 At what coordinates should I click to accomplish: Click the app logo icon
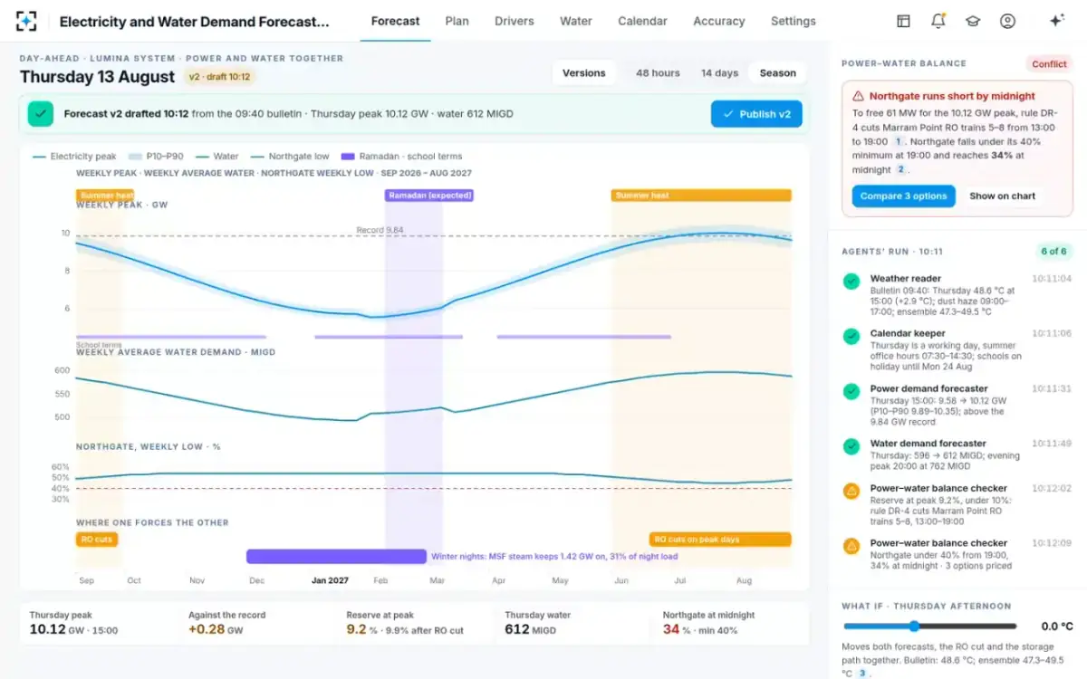click(26, 21)
